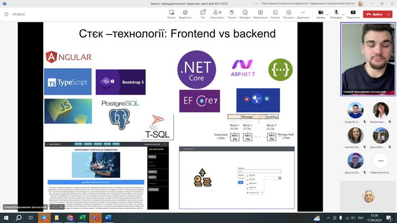
Task: Switch to Word on taskbar
Action: [x=108, y=218]
